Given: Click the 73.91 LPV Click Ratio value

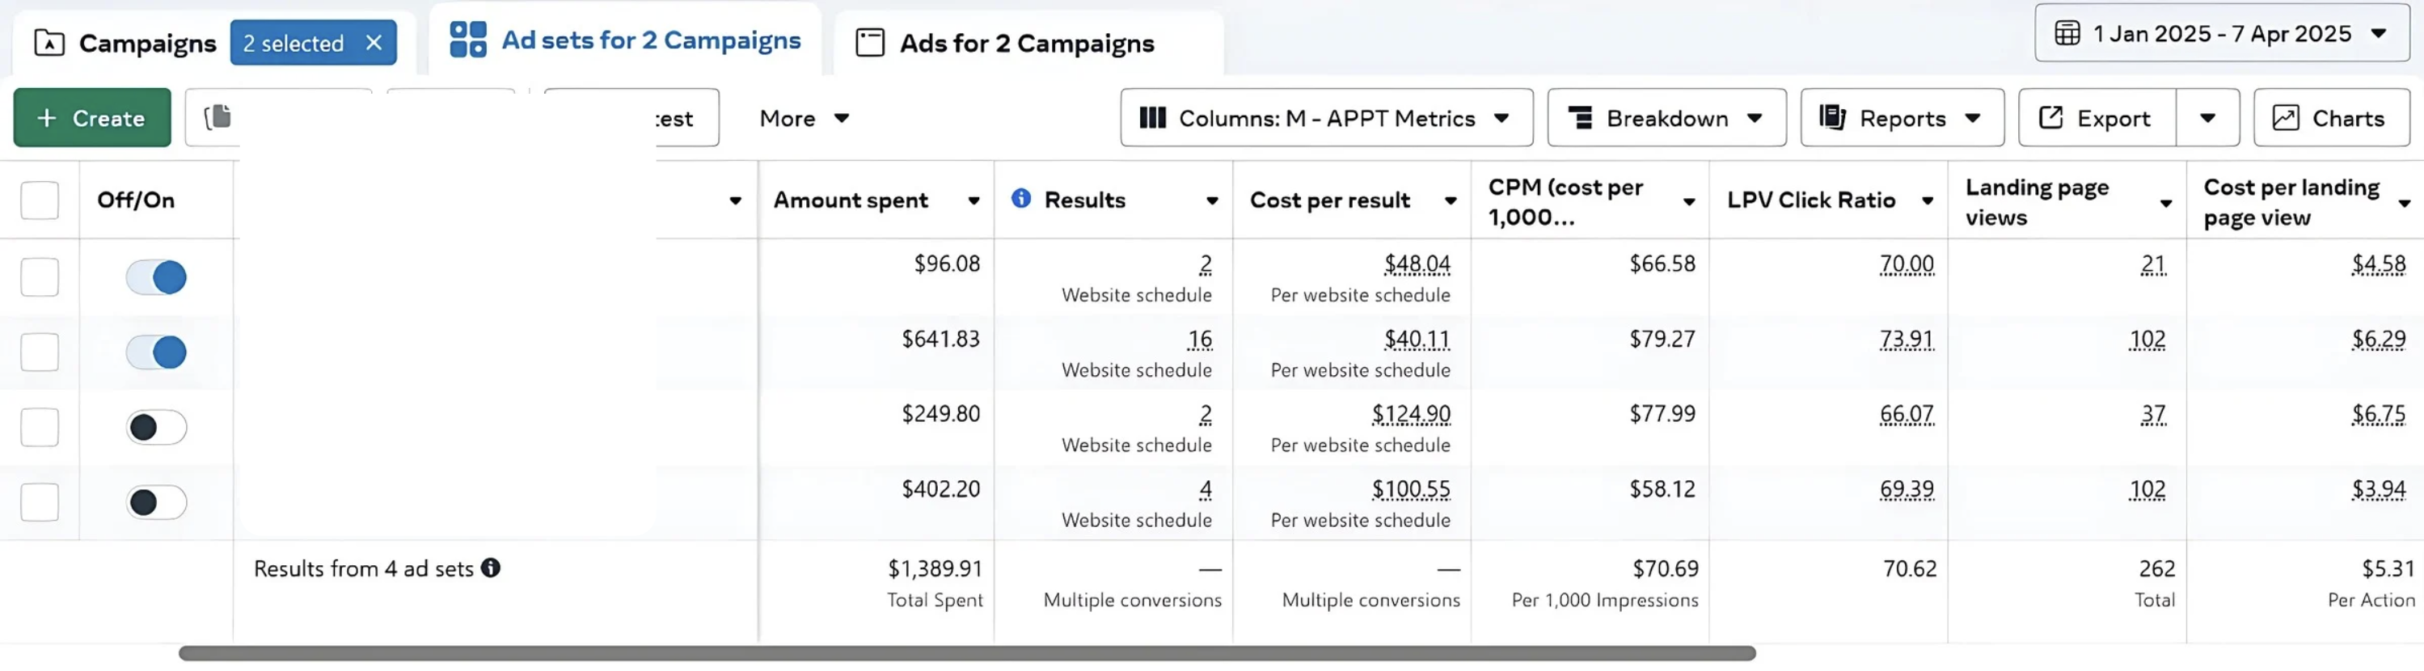Looking at the screenshot, I should [x=1907, y=339].
